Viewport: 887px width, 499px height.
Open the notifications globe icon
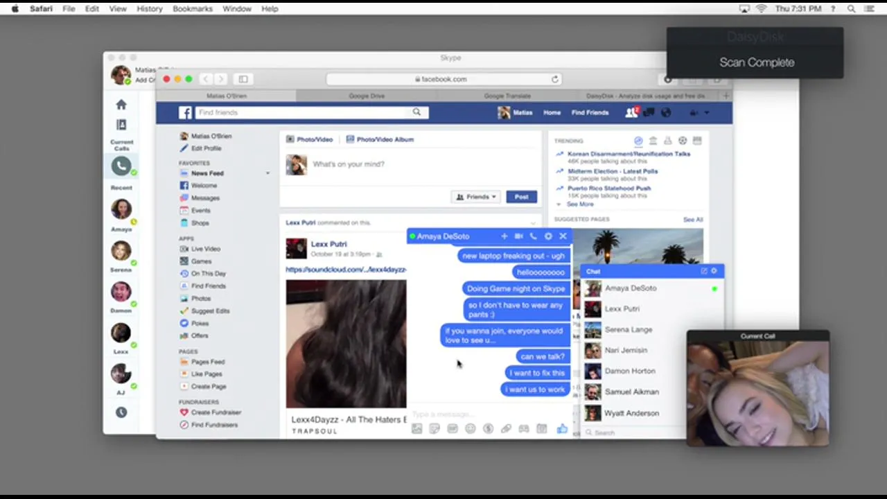pyautogui.click(x=666, y=112)
